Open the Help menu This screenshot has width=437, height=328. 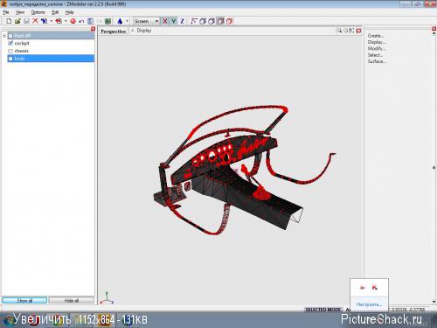pos(69,12)
